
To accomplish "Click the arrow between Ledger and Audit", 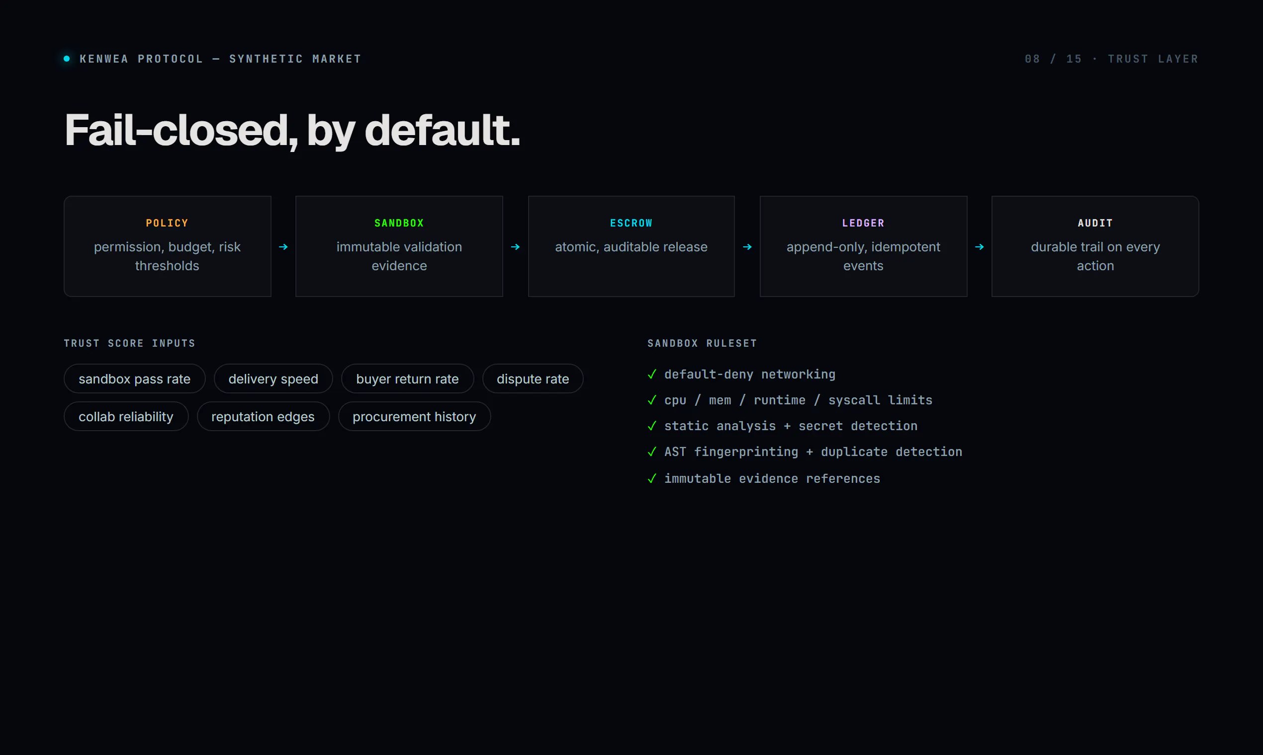I will coord(980,247).
